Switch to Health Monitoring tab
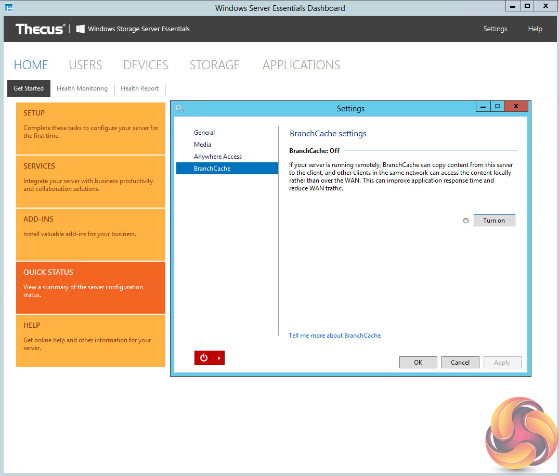 pos(82,88)
